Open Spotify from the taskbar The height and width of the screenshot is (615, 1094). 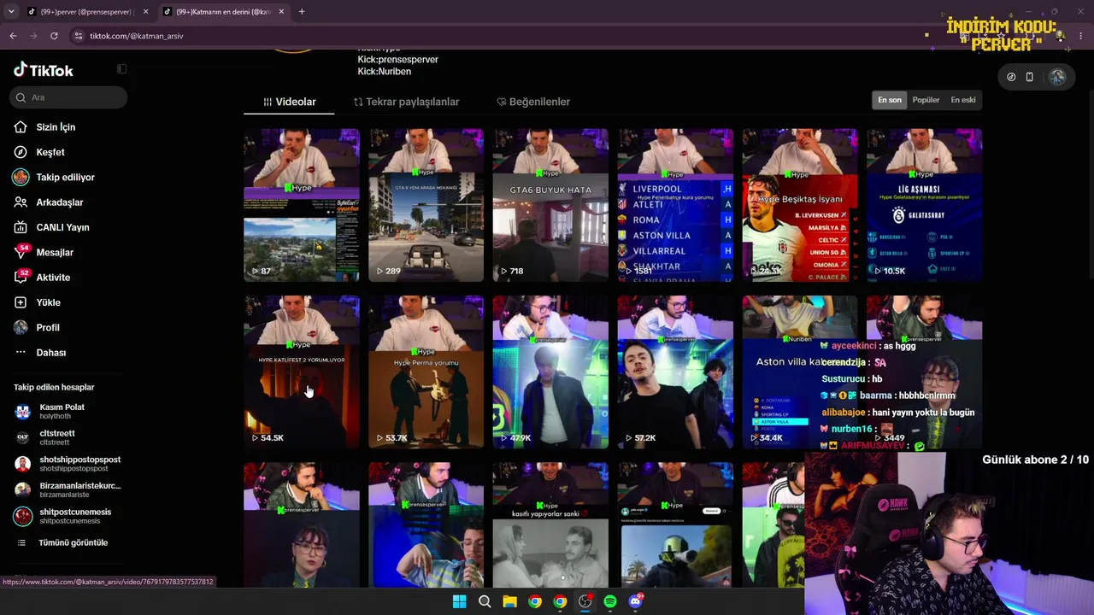click(x=610, y=601)
